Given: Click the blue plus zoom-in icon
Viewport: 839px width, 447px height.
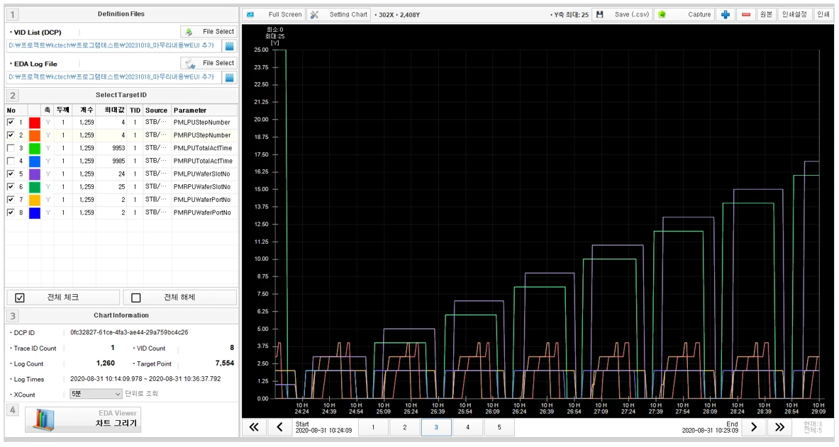Looking at the screenshot, I should (726, 14).
